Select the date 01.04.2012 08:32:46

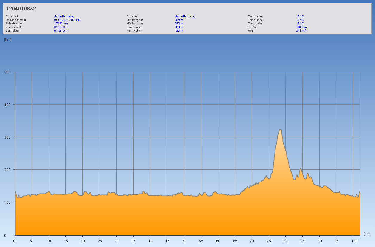coord(67,20)
